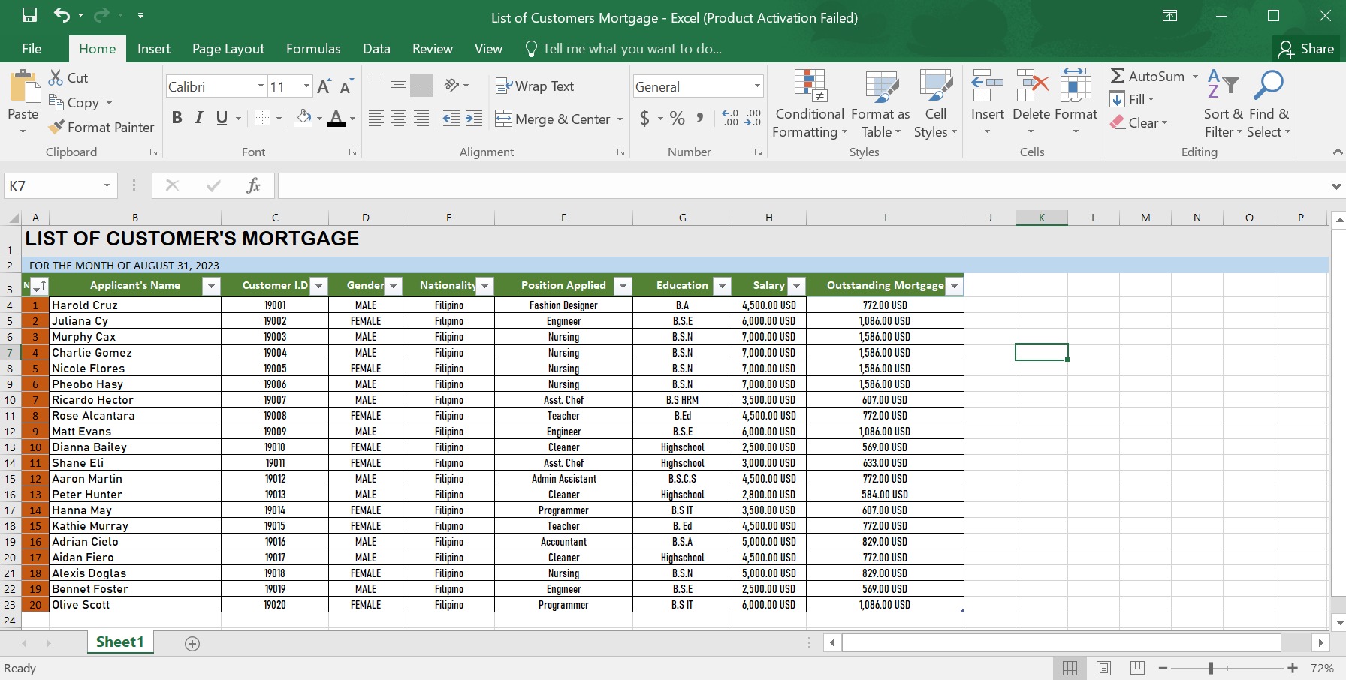1346x680 pixels.
Task: Toggle Italic formatting
Action: pyautogui.click(x=199, y=118)
